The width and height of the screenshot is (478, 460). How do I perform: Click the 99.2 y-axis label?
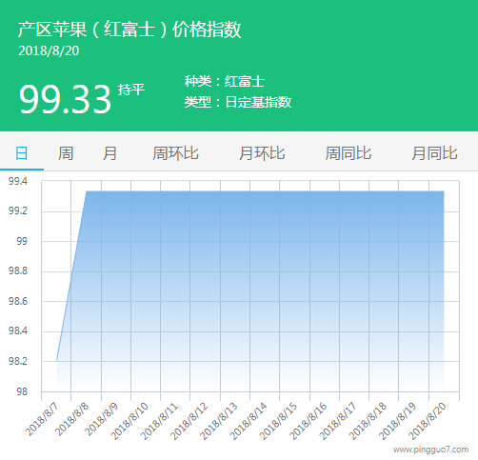(x=18, y=210)
